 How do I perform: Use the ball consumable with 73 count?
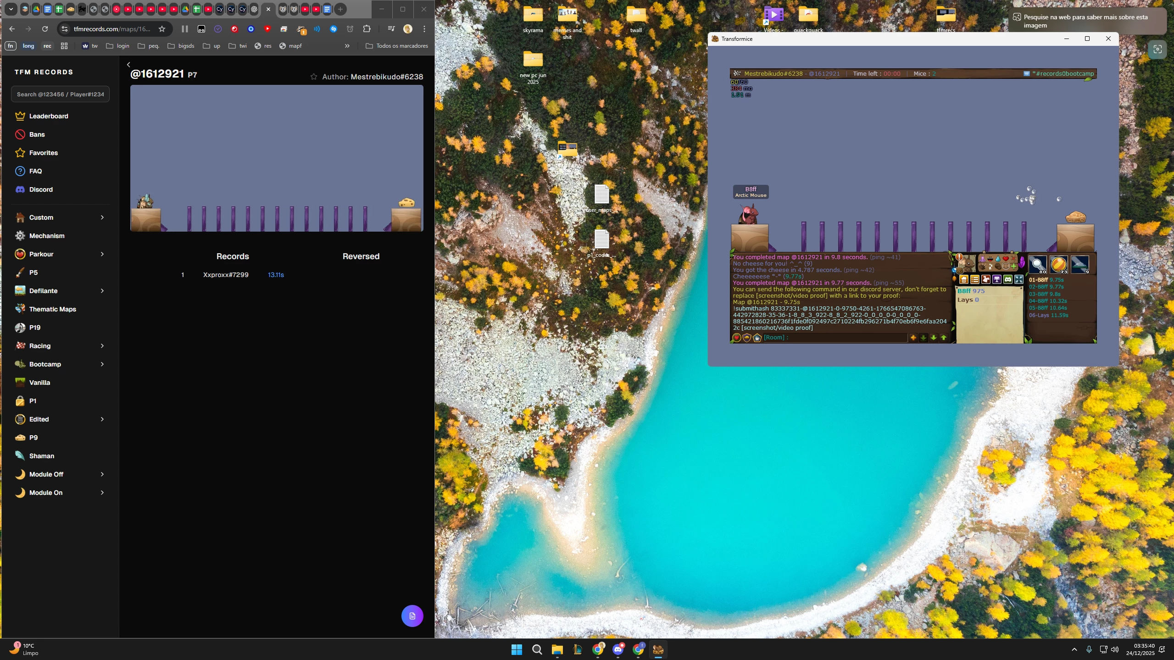tap(1059, 265)
